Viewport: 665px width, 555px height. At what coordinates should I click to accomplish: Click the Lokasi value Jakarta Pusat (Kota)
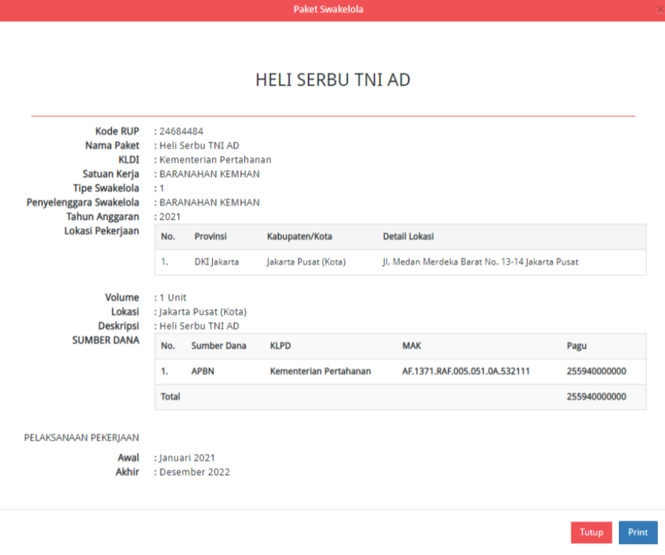(203, 312)
